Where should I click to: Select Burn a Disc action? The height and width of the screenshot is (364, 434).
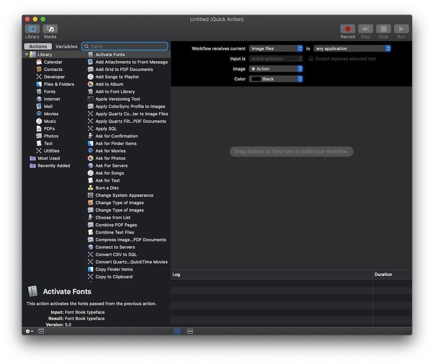coord(107,188)
